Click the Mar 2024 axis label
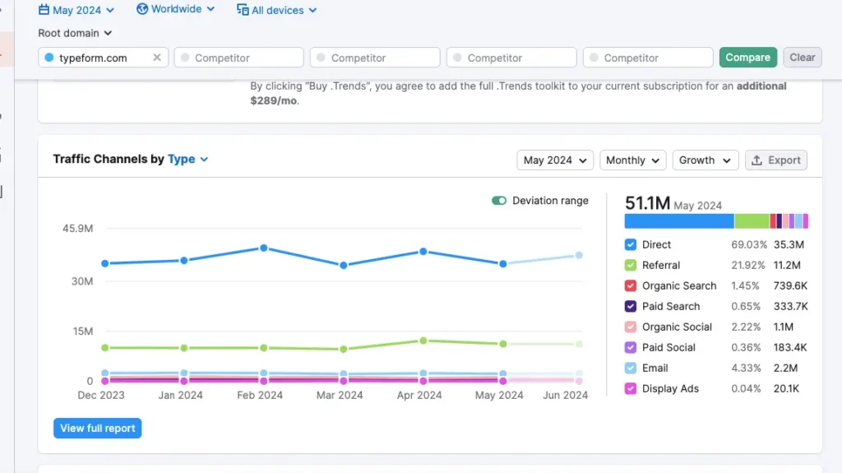Image resolution: width=842 pixels, height=473 pixels. coord(340,395)
